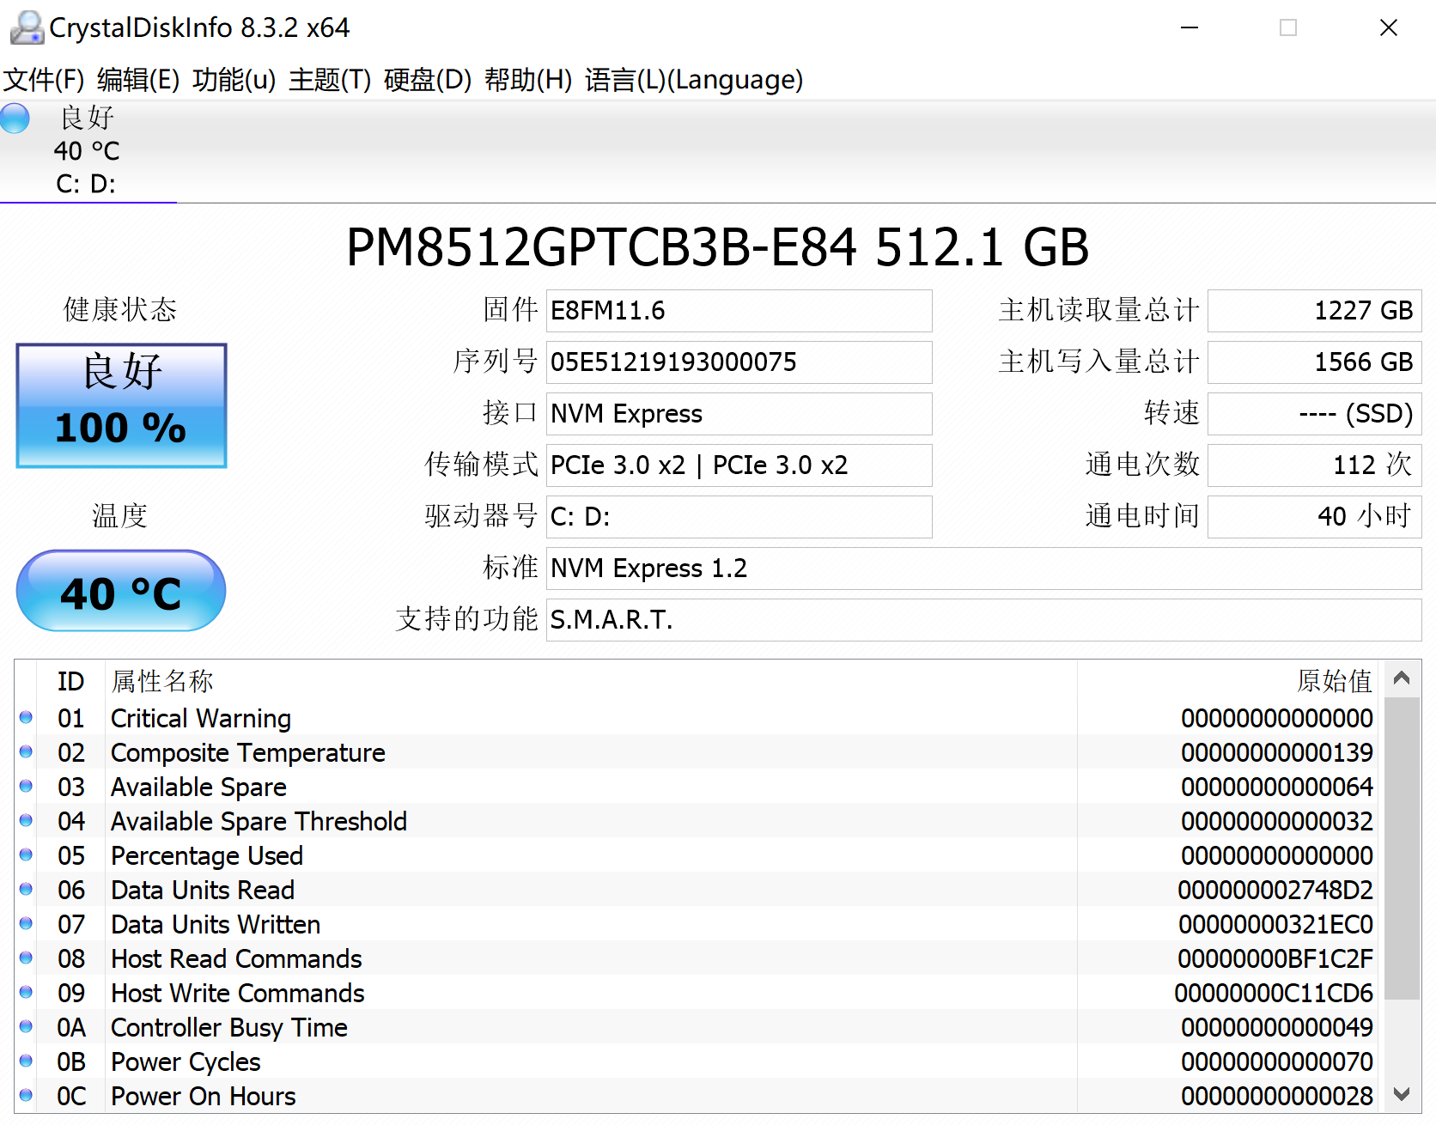This screenshot has width=1436, height=1125.
Task: Click status dot for Available Spare row 03
Action: (26, 786)
